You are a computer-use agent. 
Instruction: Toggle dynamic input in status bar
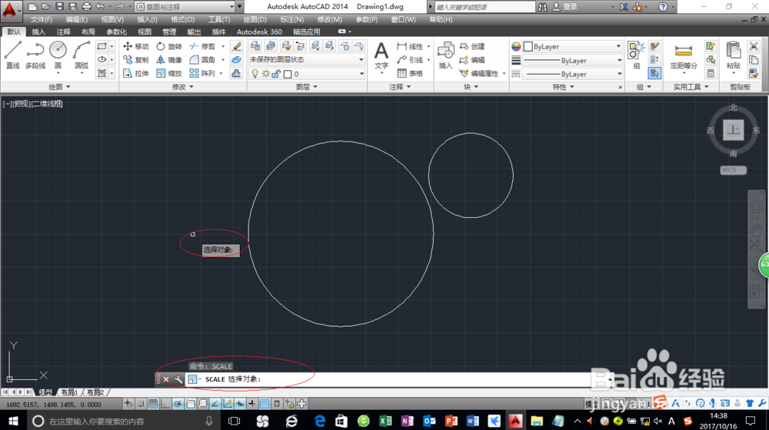click(240, 404)
